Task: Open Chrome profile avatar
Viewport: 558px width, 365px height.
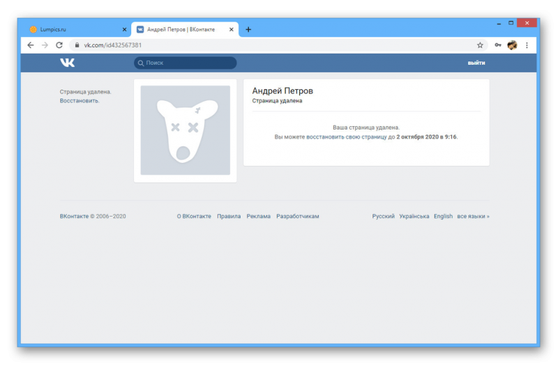Action: pos(512,45)
